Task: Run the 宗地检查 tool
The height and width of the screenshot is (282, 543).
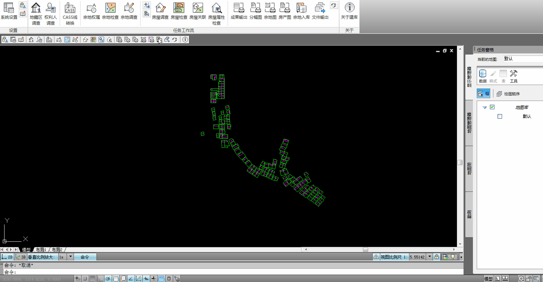Action: point(110,11)
